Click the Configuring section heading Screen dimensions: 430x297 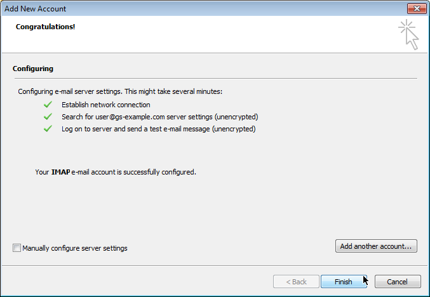[32, 69]
